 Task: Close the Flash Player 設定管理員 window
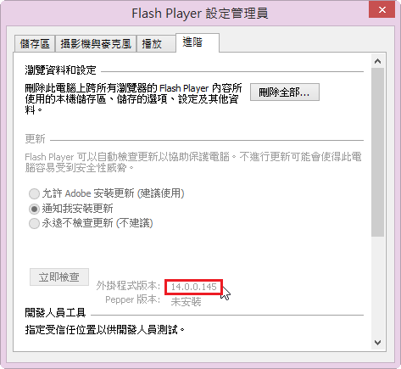[x=382, y=10]
